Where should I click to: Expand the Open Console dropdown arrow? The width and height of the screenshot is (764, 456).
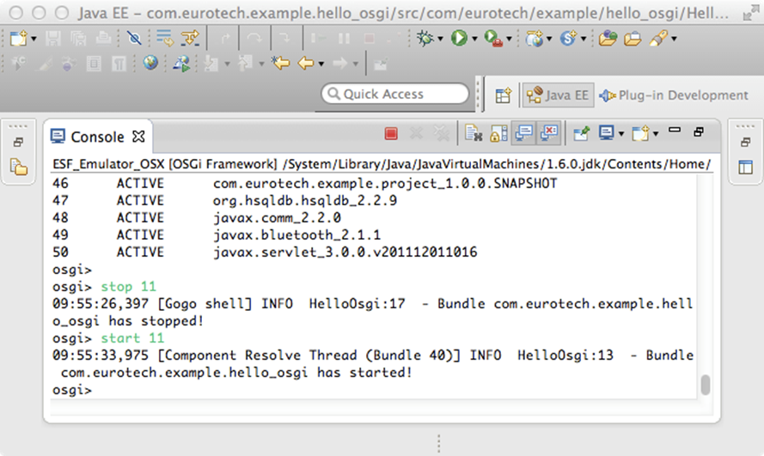(656, 134)
